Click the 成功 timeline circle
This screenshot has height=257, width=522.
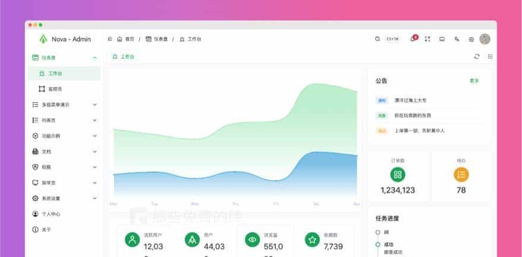click(x=377, y=245)
